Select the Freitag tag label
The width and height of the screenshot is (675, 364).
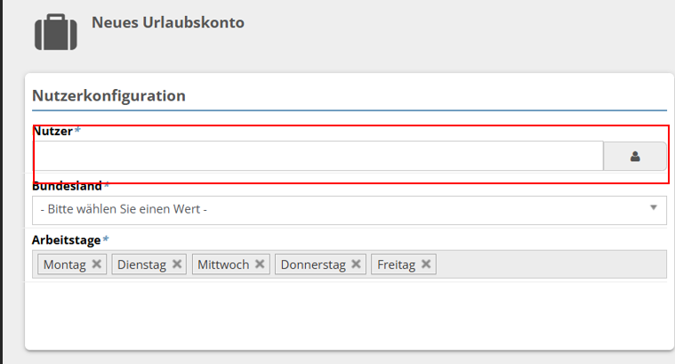tap(396, 264)
